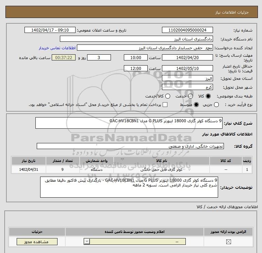Click the remaining days field showing 3

[x=99, y=57]
